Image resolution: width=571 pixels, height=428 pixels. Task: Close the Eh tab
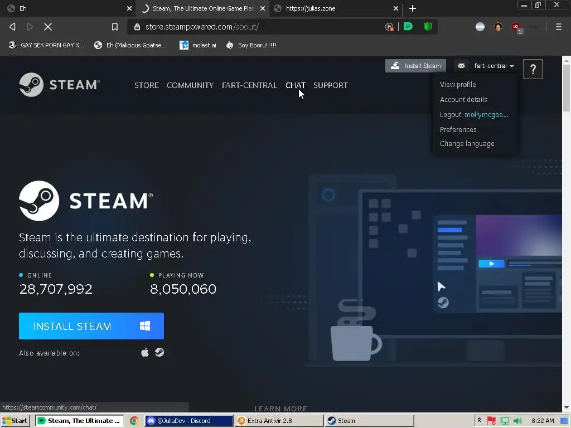tap(129, 8)
